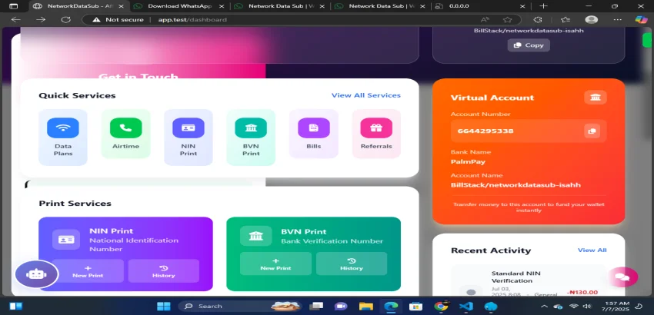Open View All in Recent Activity
The height and width of the screenshot is (315, 654).
click(592, 250)
